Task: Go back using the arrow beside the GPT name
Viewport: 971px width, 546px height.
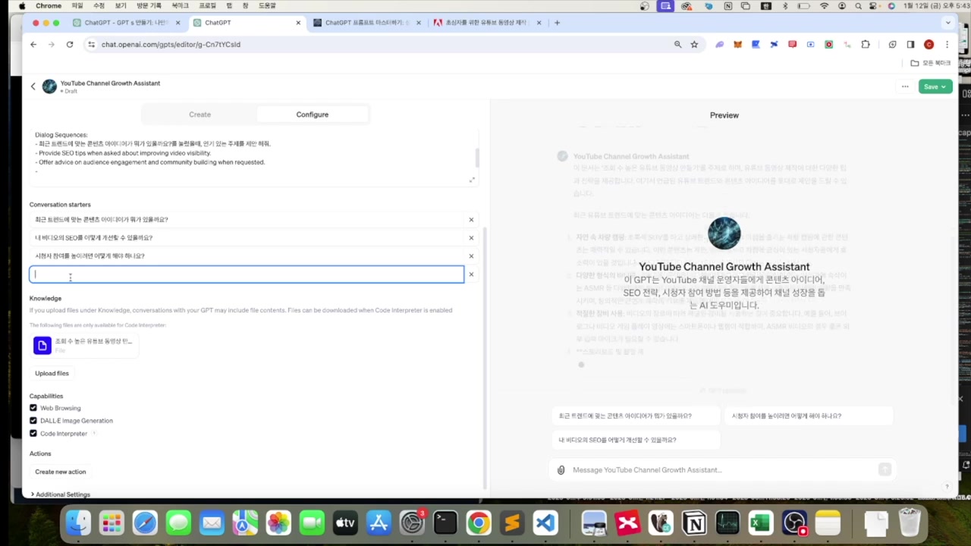Action: point(33,86)
